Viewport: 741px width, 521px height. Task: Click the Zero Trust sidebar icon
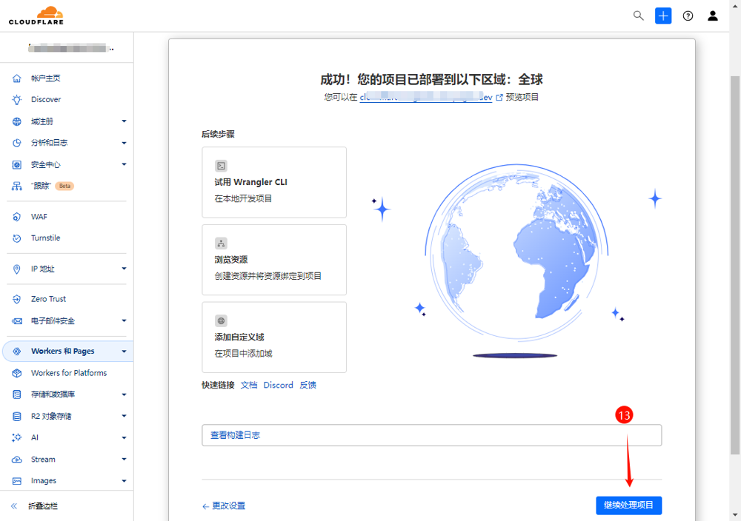17,299
